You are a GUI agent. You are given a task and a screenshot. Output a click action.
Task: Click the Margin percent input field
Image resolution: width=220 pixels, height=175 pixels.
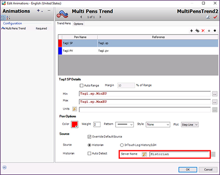tap(126, 85)
